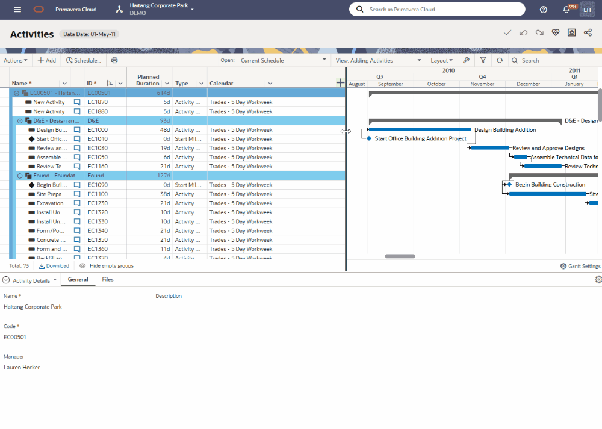Click the Primavera Cloud title
Viewport: 602px width, 429px height.
point(76,10)
